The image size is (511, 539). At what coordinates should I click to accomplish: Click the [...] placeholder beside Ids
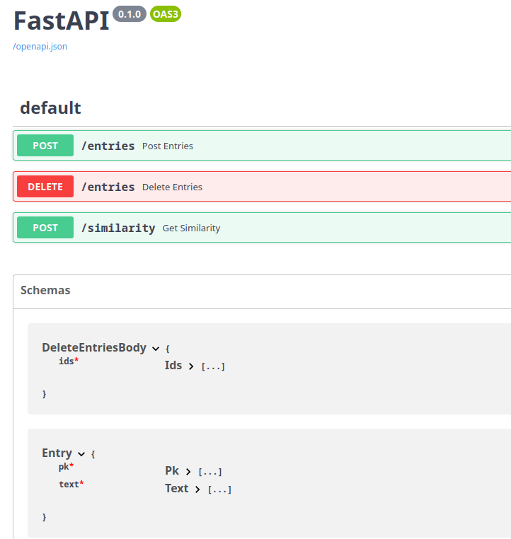pyautogui.click(x=213, y=366)
